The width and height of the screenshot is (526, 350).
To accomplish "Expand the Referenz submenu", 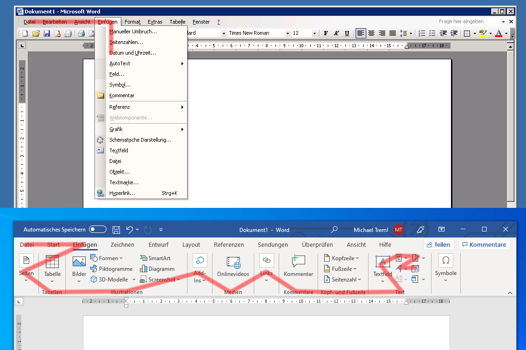I will [141, 107].
